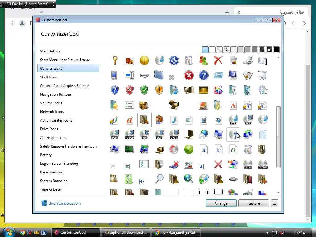The width and height of the screenshot is (316, 237).
Task: Select the HD DVD disc icon
Action: click(129, 135)
